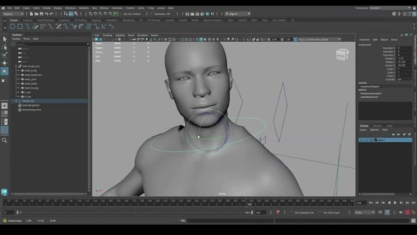Open the No Character Set dropdown
417x235 pixels.
click(304, 212)
